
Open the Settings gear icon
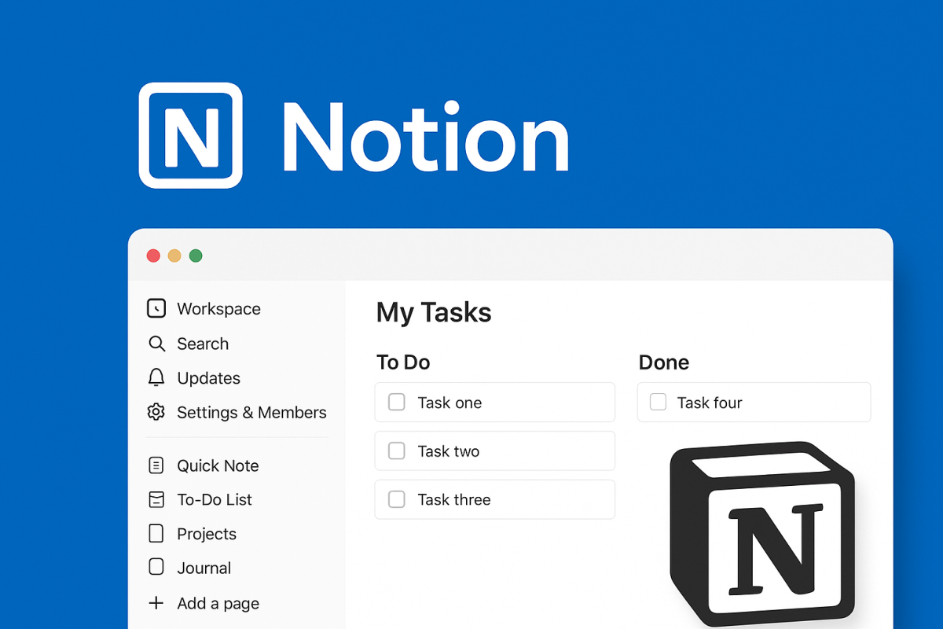click(x=156, y=412)
